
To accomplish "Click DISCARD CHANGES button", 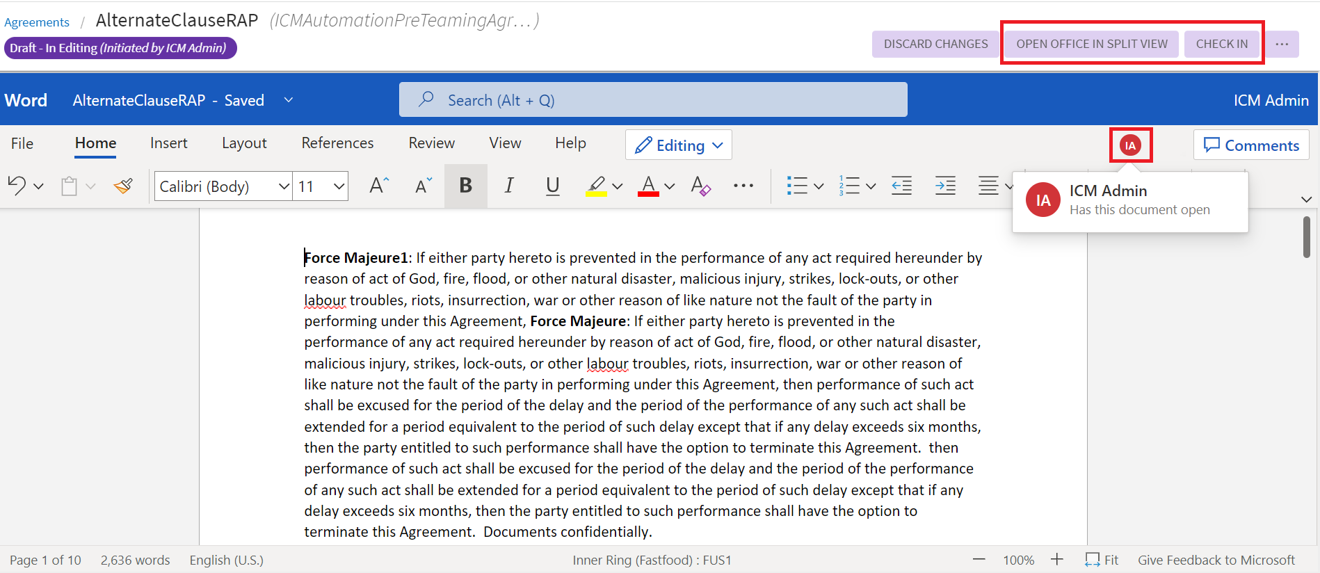I will click(x=935, y=44).
